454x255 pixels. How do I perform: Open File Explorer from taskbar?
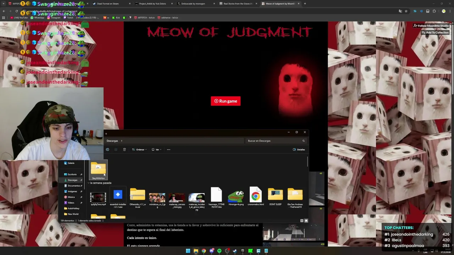[196, 251]
